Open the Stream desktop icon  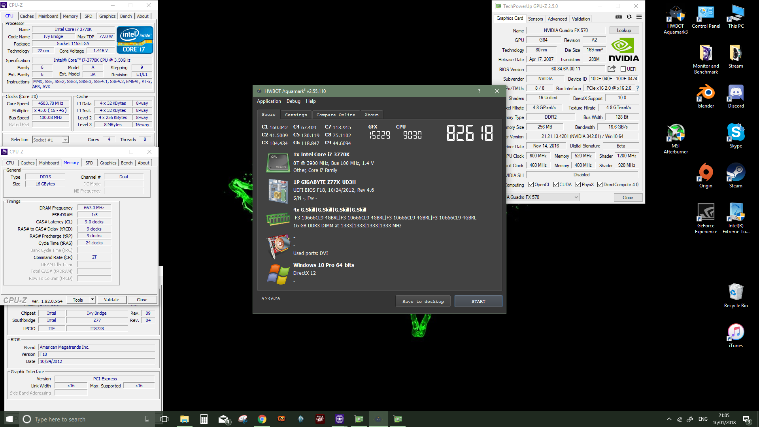(x=736, y=57)
